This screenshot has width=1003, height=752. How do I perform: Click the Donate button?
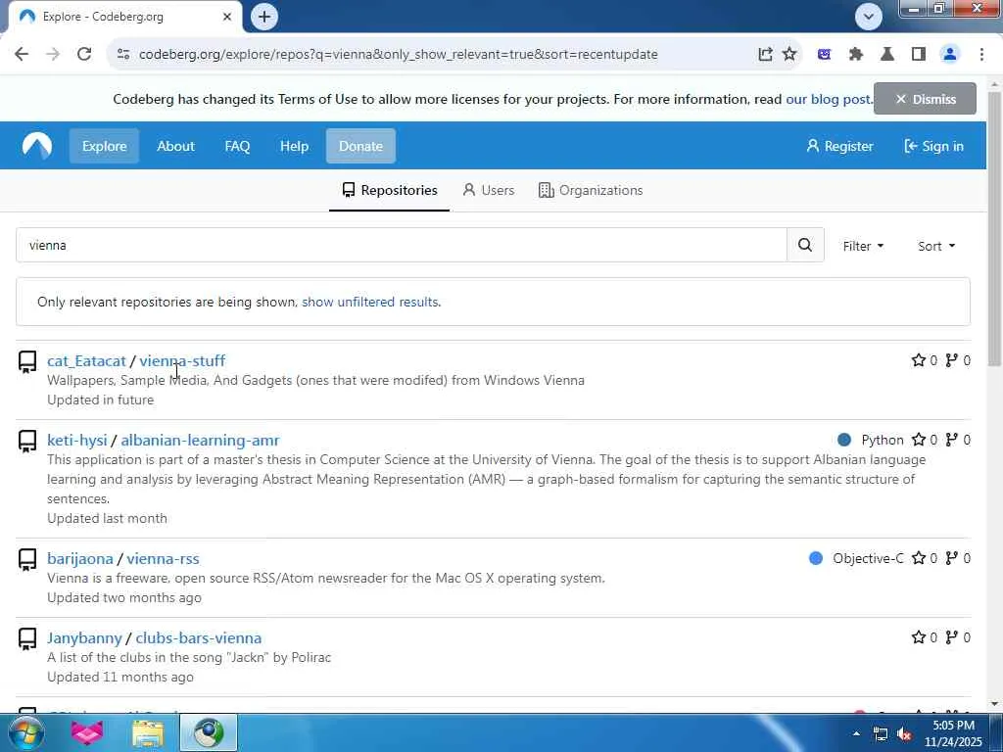[x=360, y=146]
